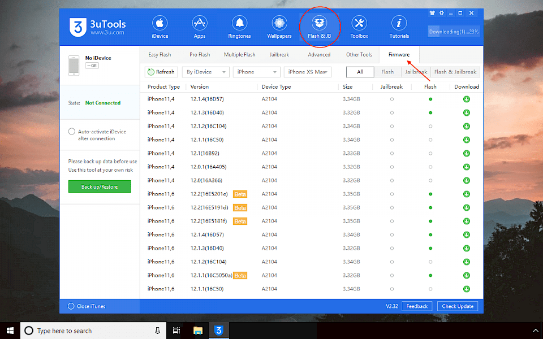
Task: Select version text 12.0.1(16A405)
Action: coord(209,167)
